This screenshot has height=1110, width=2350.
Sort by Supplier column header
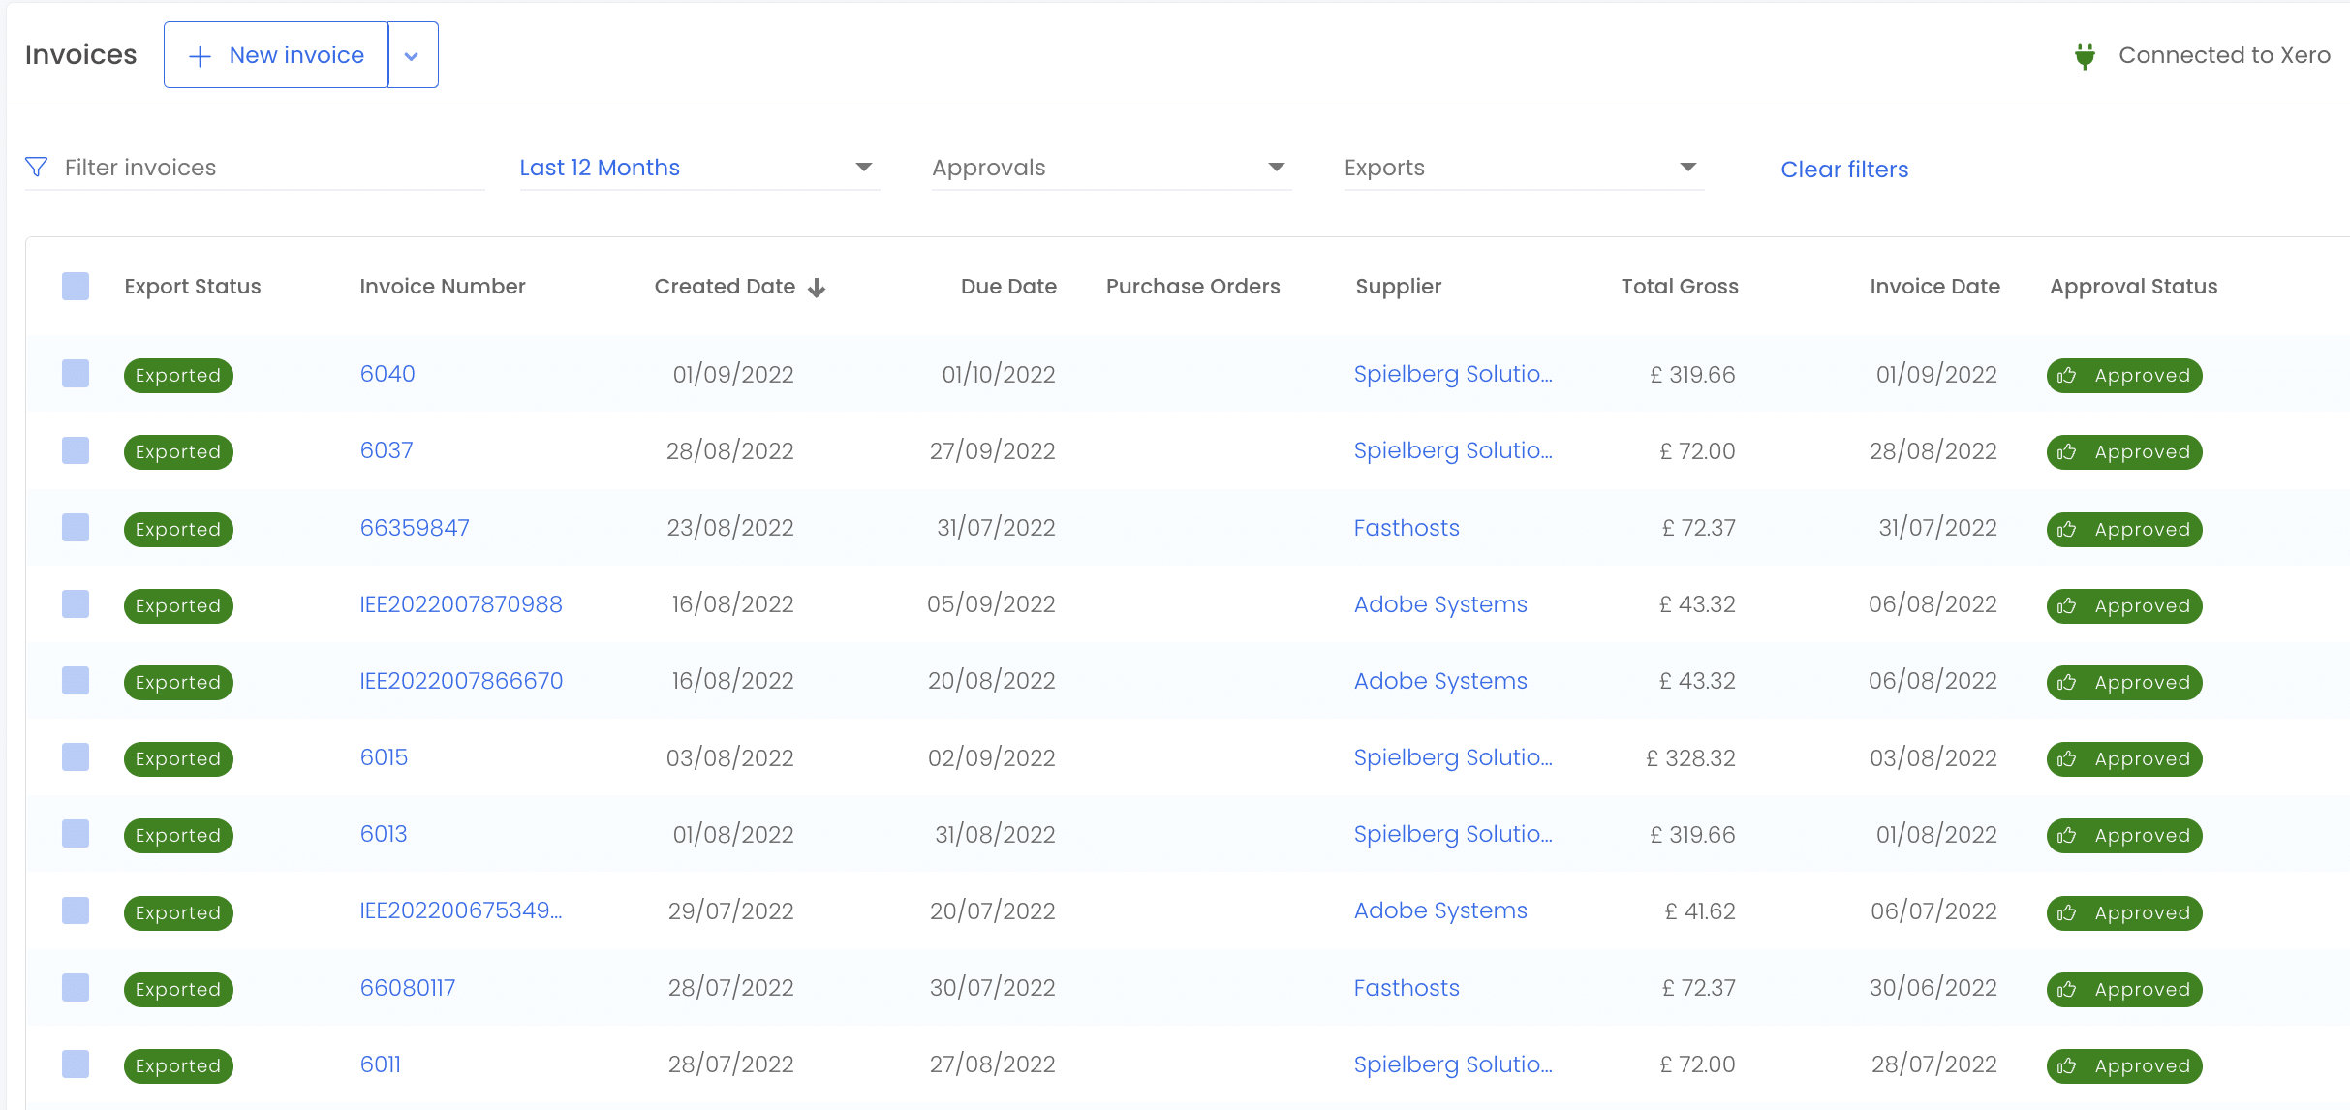1399,287
